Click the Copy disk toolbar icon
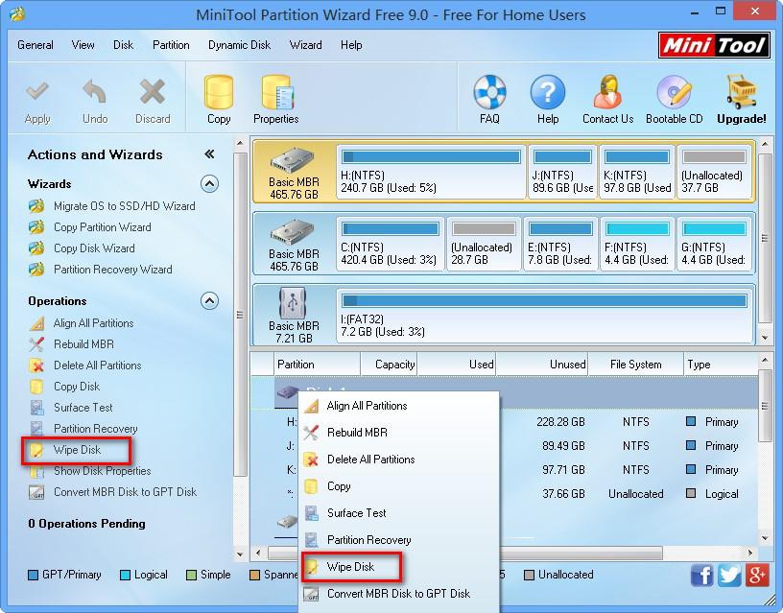783x613 pixels. point(219,92)
